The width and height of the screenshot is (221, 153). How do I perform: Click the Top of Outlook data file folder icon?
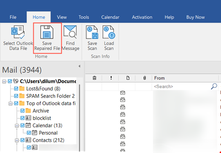(22, 104)
